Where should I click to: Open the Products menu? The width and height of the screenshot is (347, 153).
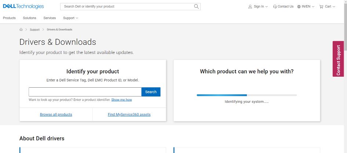click(x=9, y=18)
